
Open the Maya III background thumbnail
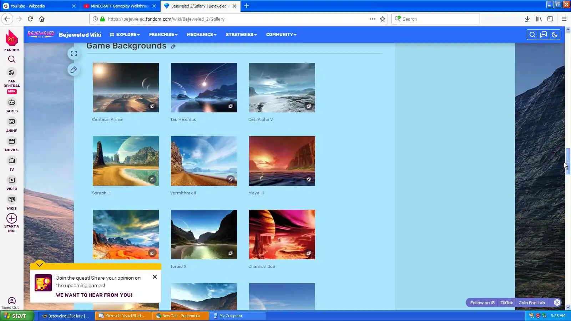(282, 161)
